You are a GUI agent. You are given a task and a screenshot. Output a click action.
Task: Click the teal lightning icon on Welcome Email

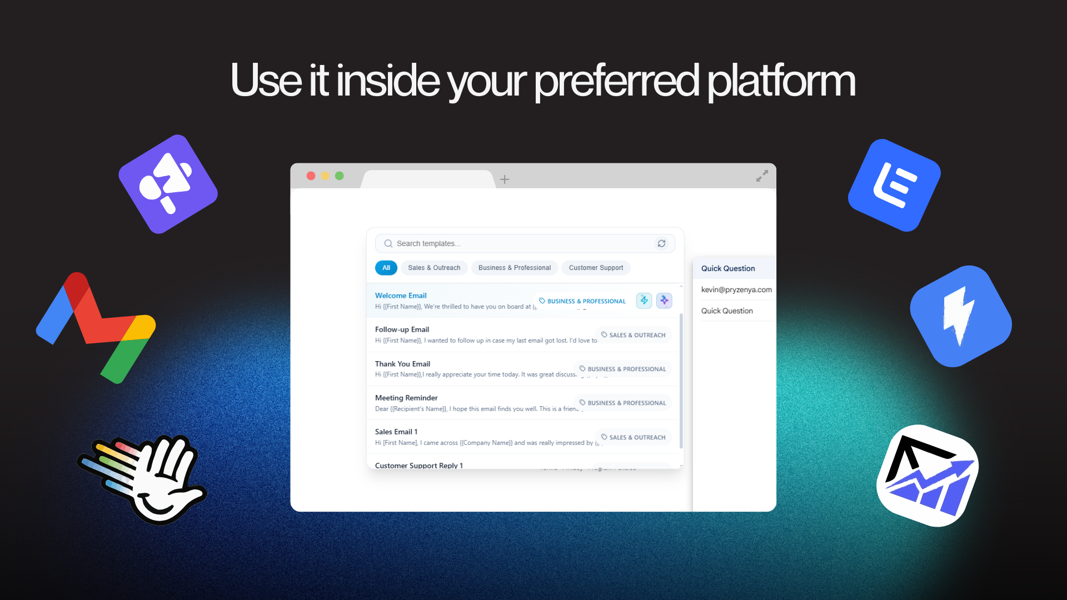(644, 301)
